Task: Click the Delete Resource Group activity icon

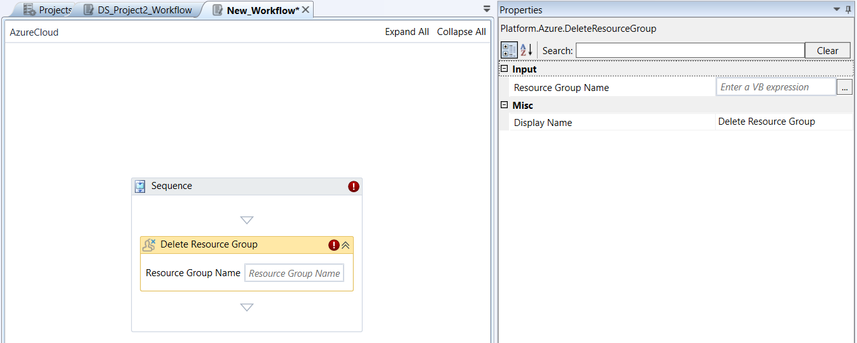Action: [x=149, y=244]
